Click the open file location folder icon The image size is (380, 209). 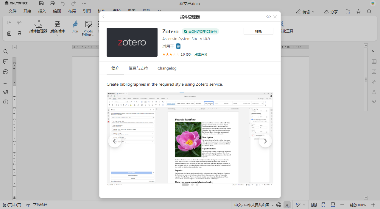tap(348, 12)
